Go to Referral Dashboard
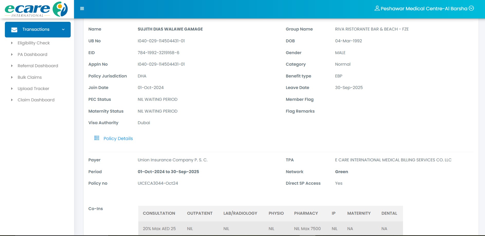Screen dimensions: 485x236 (x=38, y=66)
